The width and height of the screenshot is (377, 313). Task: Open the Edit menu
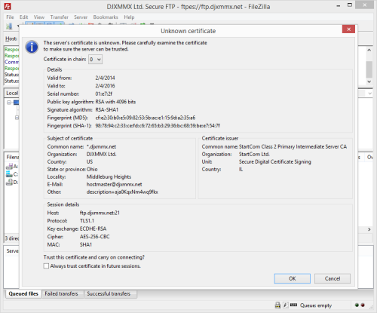tap(24, 17)
